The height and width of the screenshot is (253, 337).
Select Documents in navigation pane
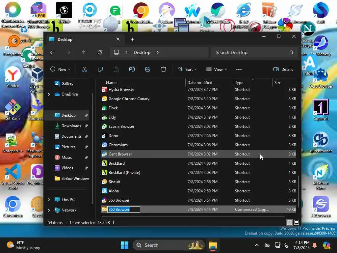click(x=71, y=136)
